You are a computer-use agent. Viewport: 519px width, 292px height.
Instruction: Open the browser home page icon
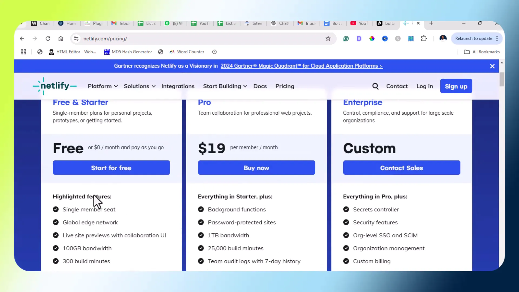tap(61, 39)
